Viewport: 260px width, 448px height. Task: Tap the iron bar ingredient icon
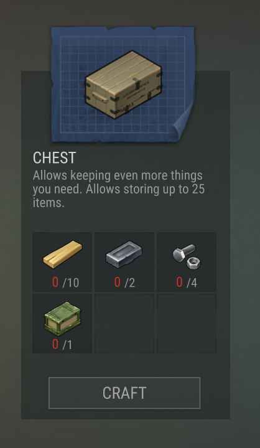[x=124, y=254]
